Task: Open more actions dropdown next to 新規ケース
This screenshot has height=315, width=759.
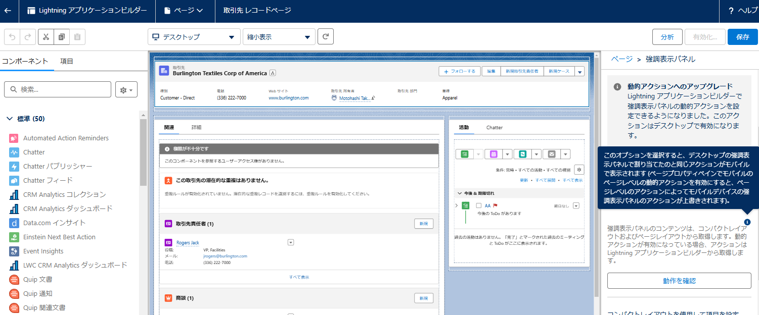Action: 579,71
